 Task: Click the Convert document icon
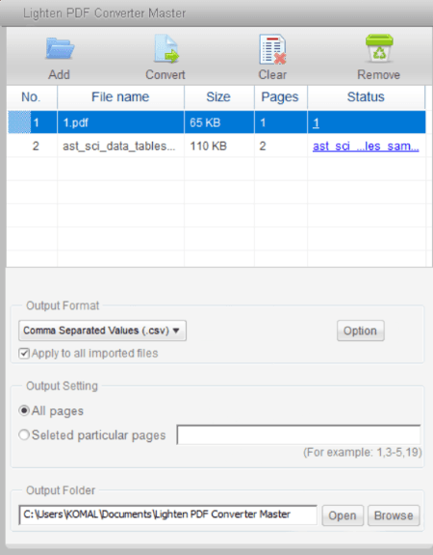click(x=166, y=49)
